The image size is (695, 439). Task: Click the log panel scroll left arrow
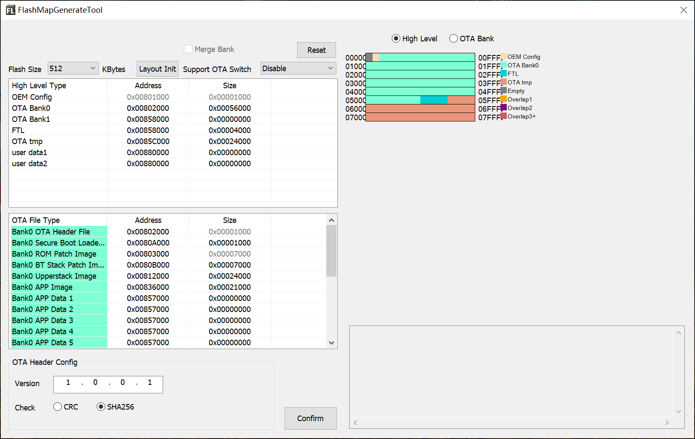pyautogui.click(x=355, y=422)
